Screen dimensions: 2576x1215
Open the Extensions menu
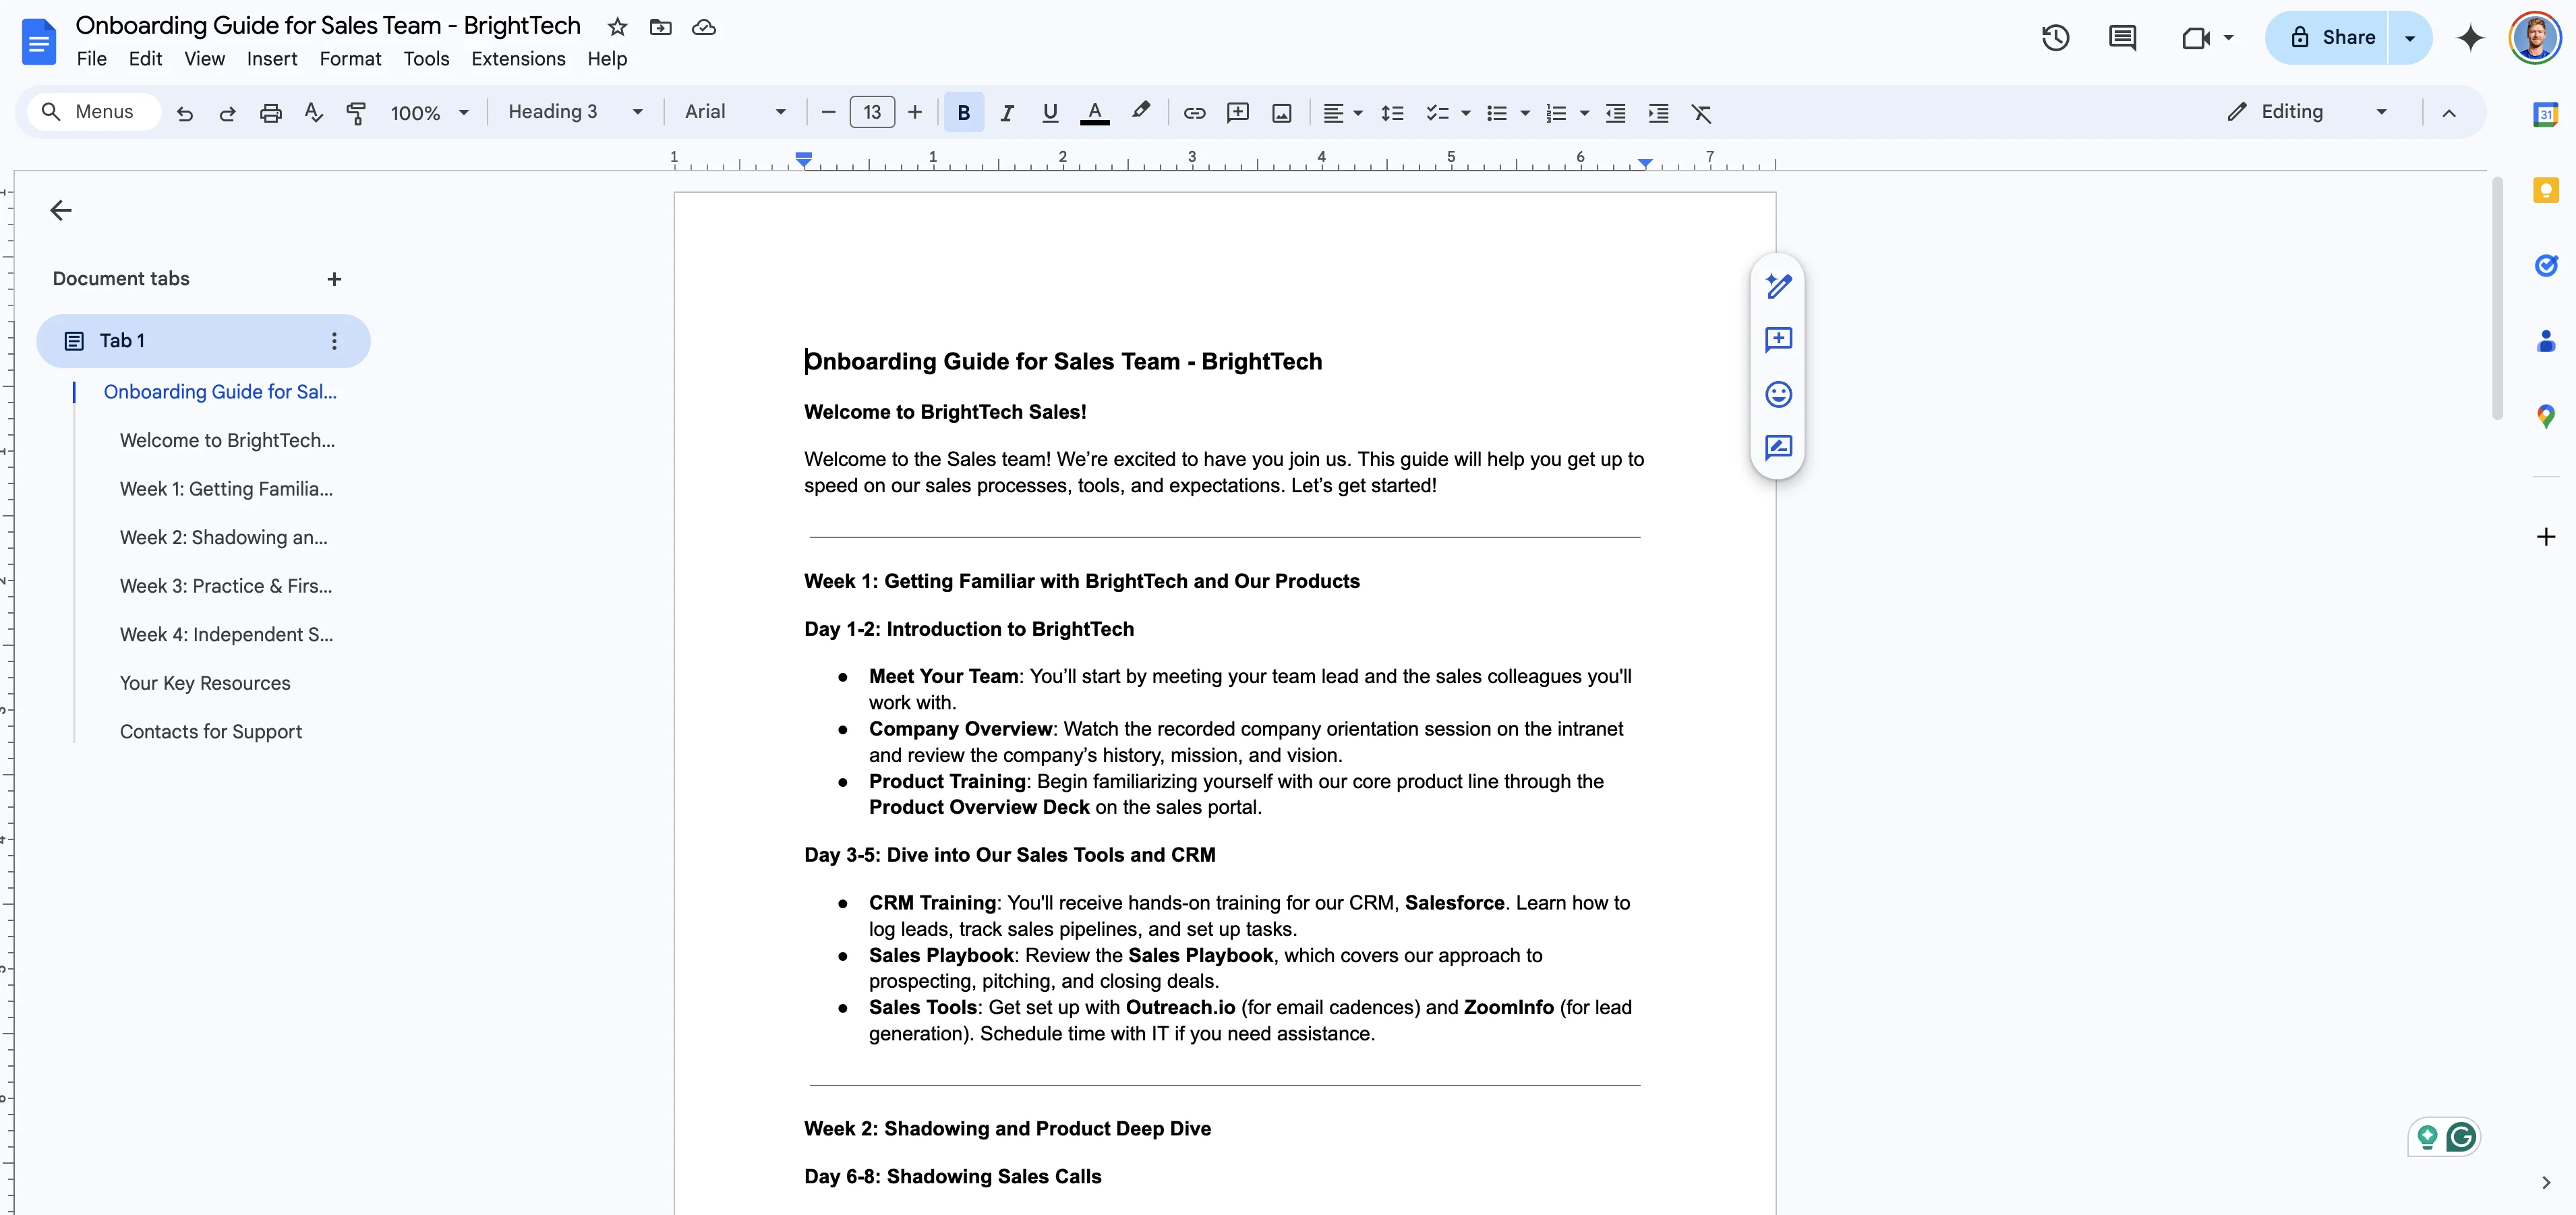click(x=518, y=59)
